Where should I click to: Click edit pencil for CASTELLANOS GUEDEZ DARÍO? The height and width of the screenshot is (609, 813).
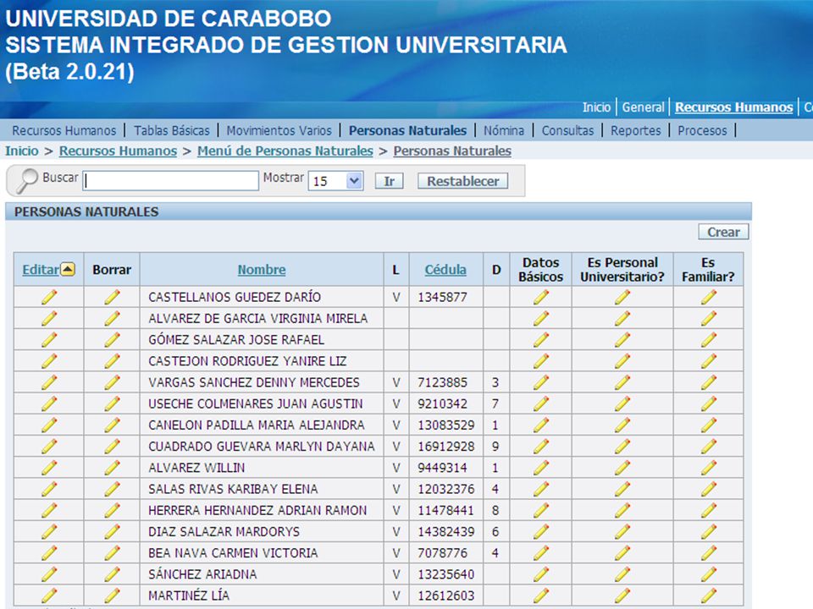click(x=49, y=297)
